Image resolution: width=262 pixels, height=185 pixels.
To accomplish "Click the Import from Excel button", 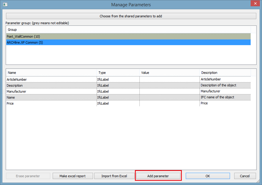I will (114, 176).
